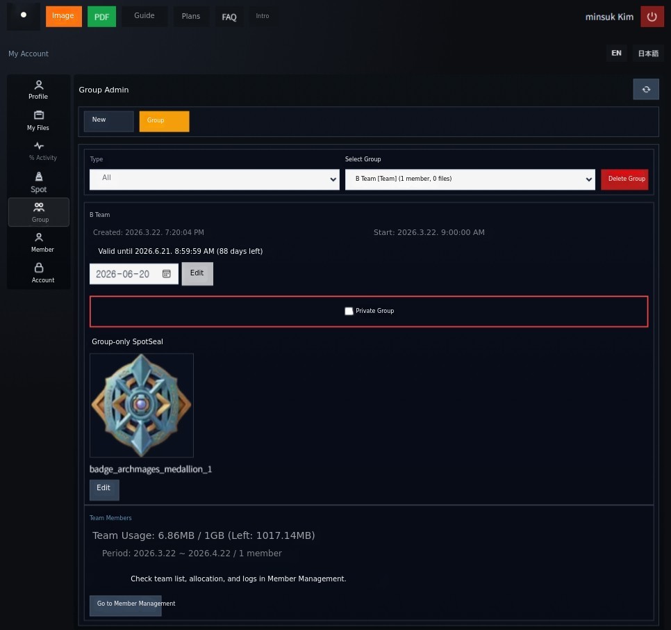Click Edit button below the SpotSeal badge
This screenshot has width=671, height=630.
point(104,490)
